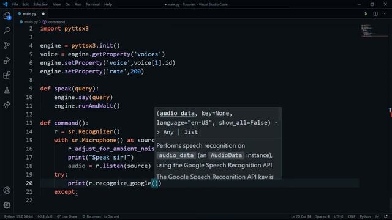
Task: Click 'audio_data' parameter in signature tooltip
Action: pos(177,113)
